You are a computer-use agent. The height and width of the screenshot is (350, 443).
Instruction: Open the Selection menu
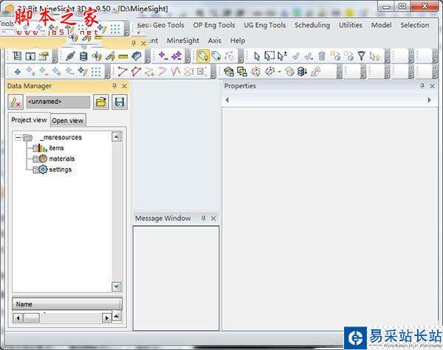(x=415, y=25)
